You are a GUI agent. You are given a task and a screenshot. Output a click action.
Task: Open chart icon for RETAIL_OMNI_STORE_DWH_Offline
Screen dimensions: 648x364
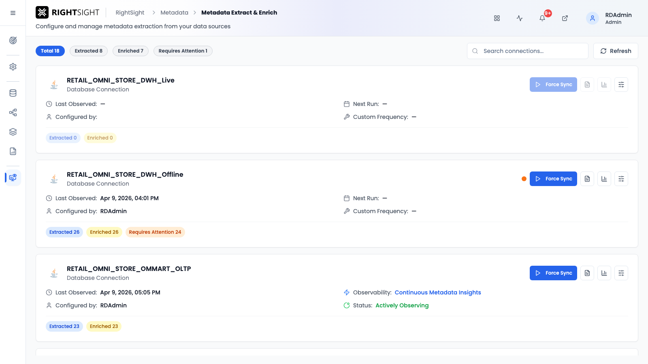tap(604, 179)
